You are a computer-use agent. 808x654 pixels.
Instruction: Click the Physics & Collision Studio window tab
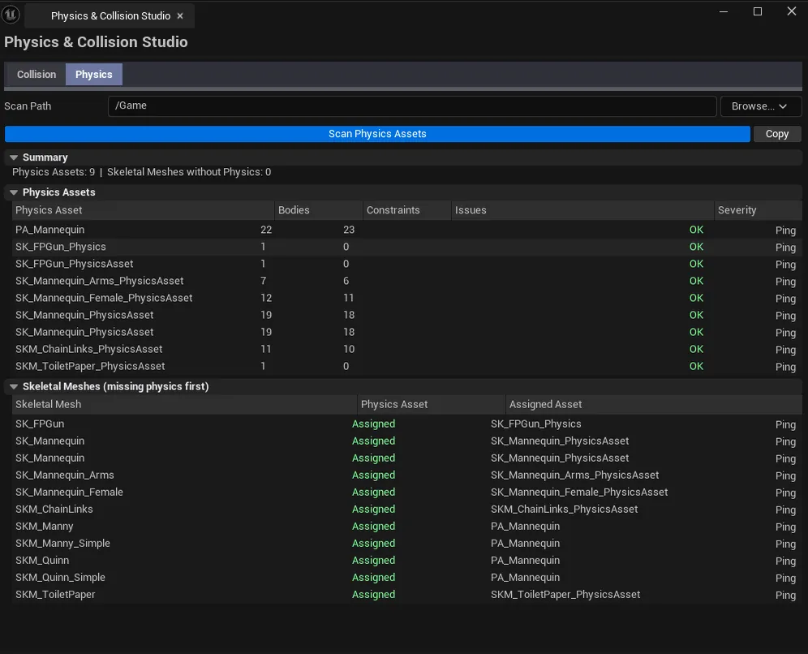pyautogui.click(x=110, y=16)
